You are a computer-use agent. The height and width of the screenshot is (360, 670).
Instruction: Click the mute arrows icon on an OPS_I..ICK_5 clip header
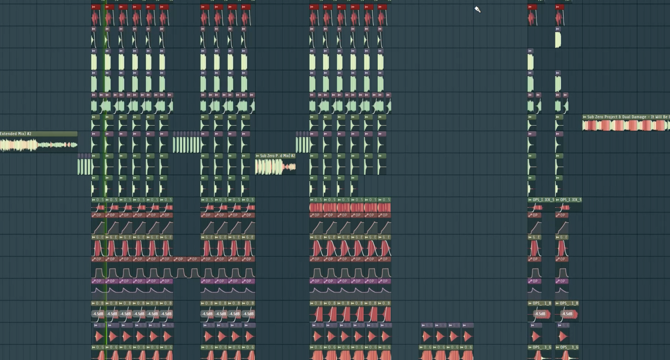coord(530,200)
